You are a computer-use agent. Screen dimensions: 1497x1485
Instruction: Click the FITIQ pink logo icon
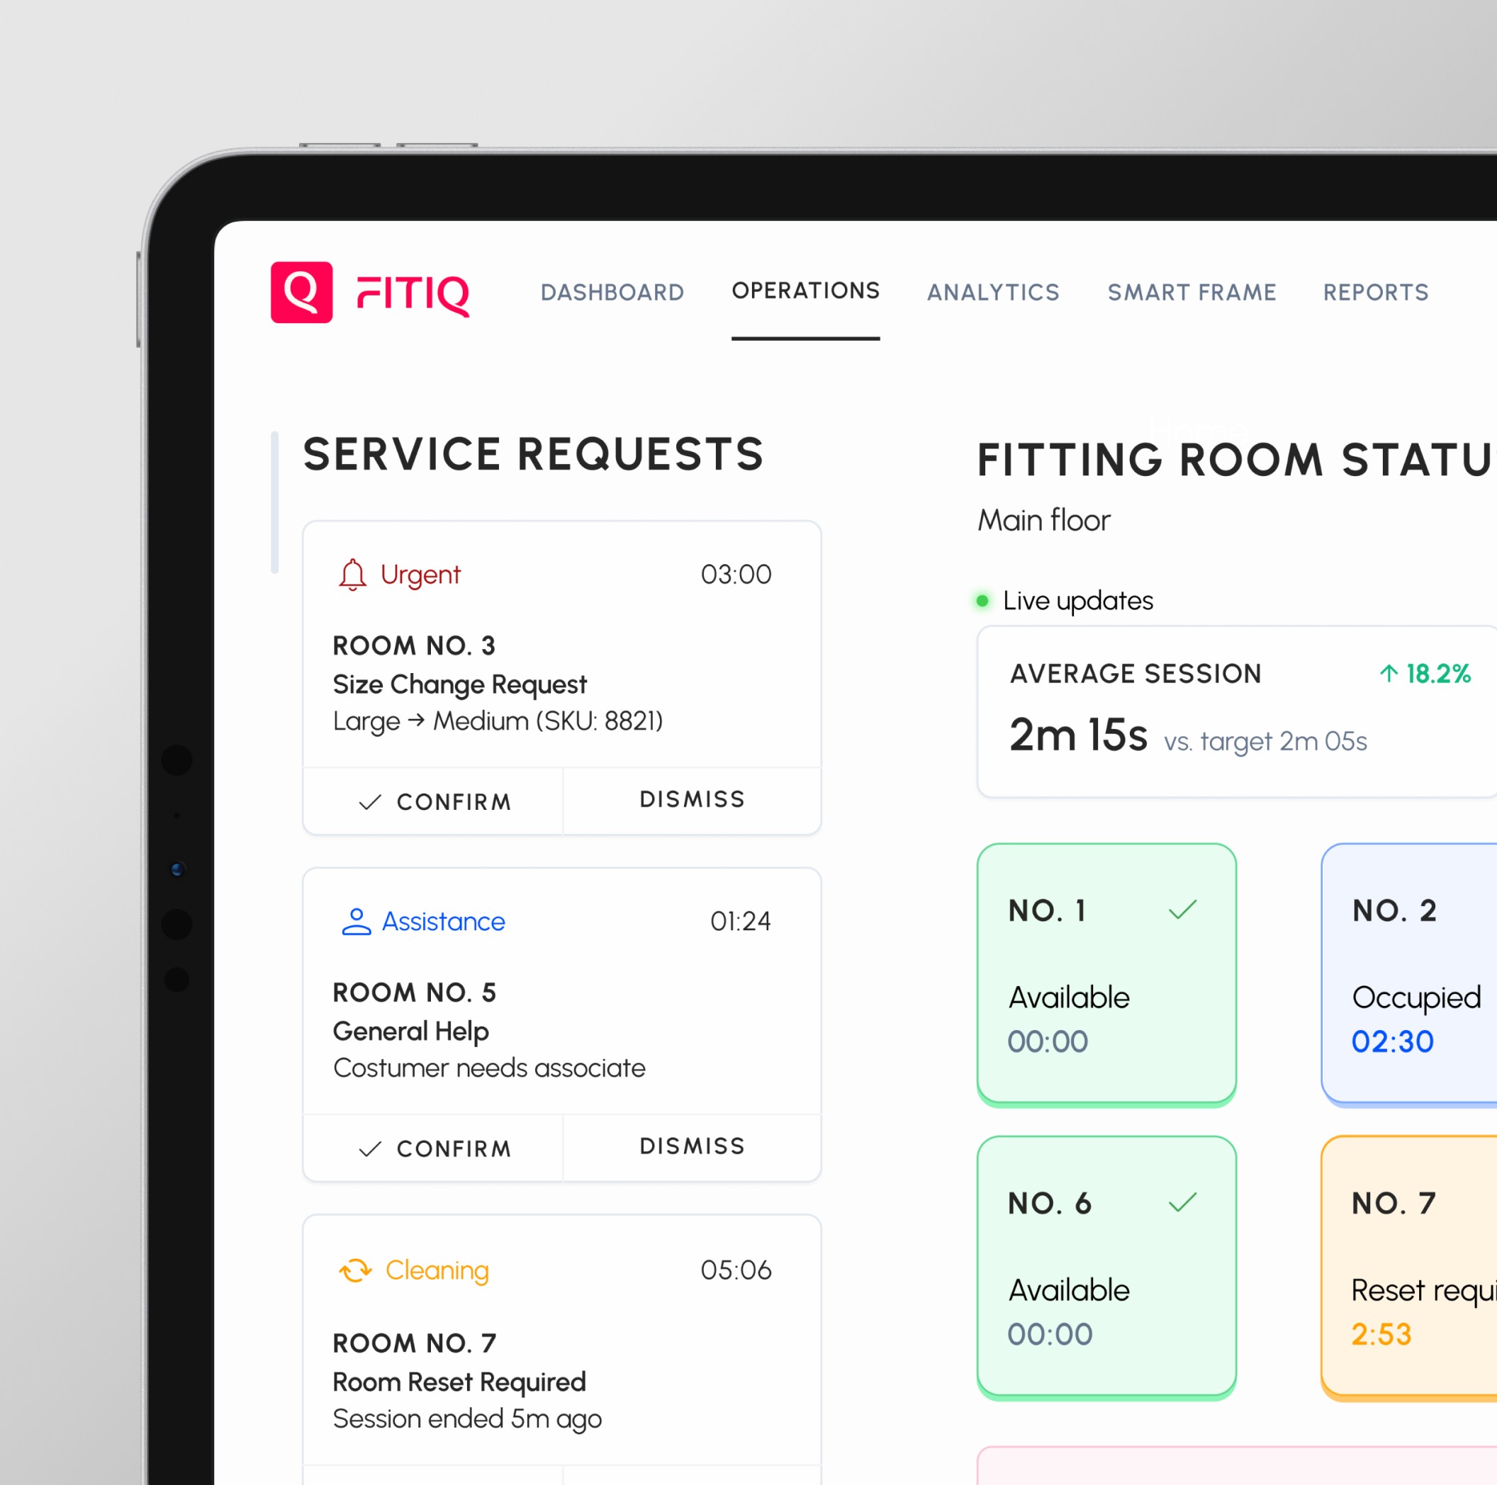301,292
